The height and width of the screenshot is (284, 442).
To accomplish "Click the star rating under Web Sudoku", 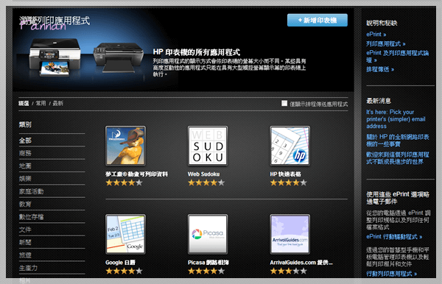I will [206, 183].
